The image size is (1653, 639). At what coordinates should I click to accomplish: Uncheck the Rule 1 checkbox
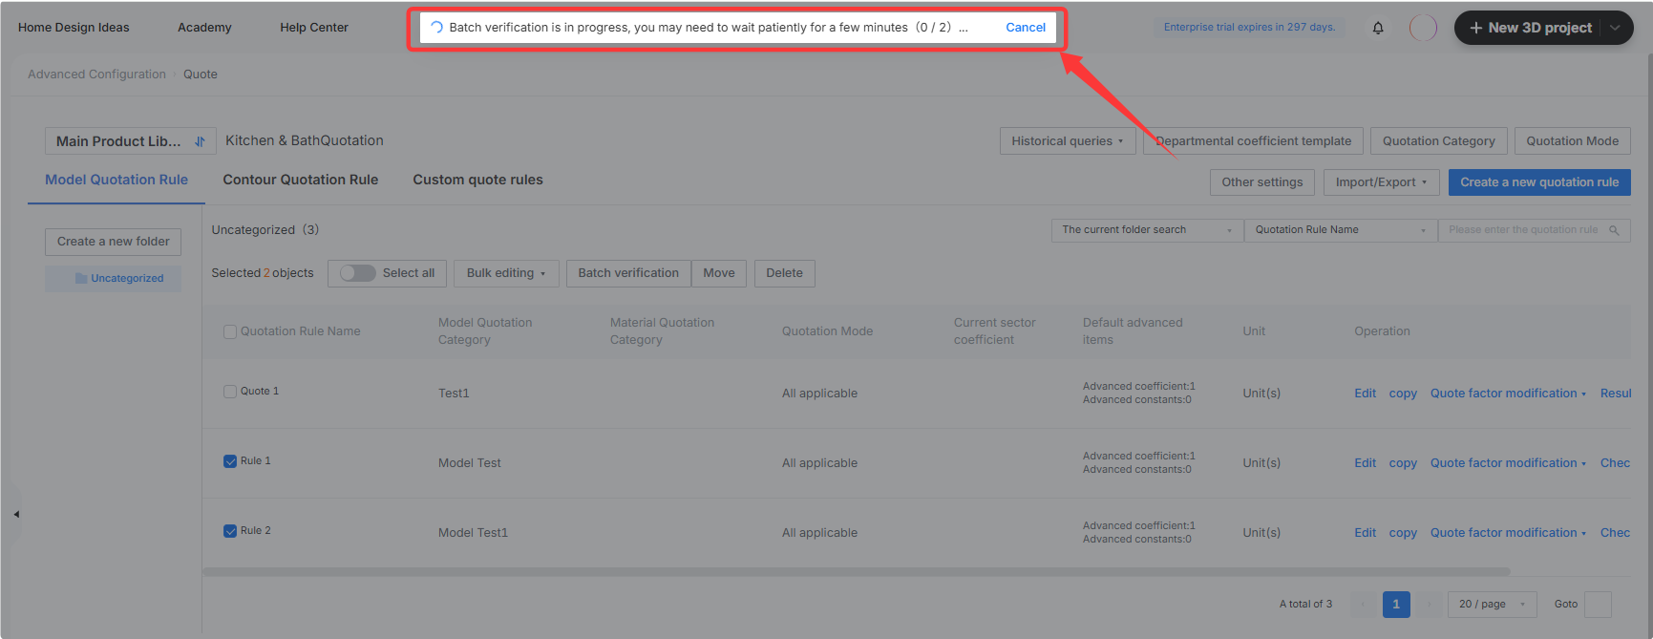pyautogui.click(x=230, y=461)
